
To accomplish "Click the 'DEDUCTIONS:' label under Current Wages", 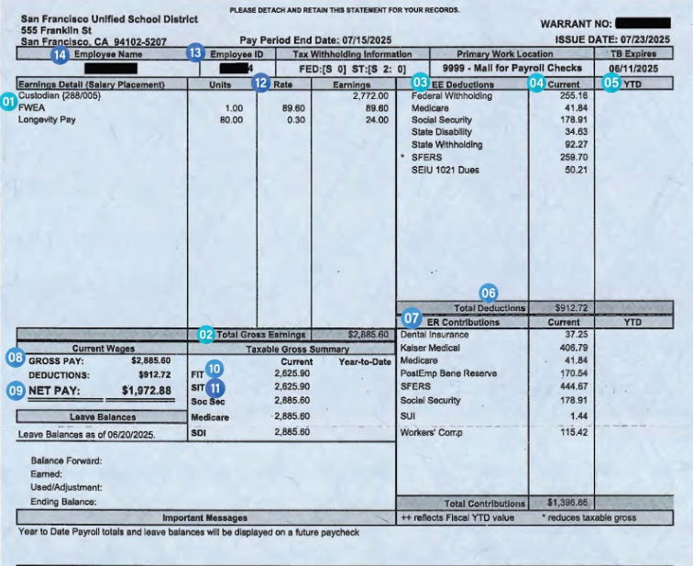I will (x=59, y=375).
